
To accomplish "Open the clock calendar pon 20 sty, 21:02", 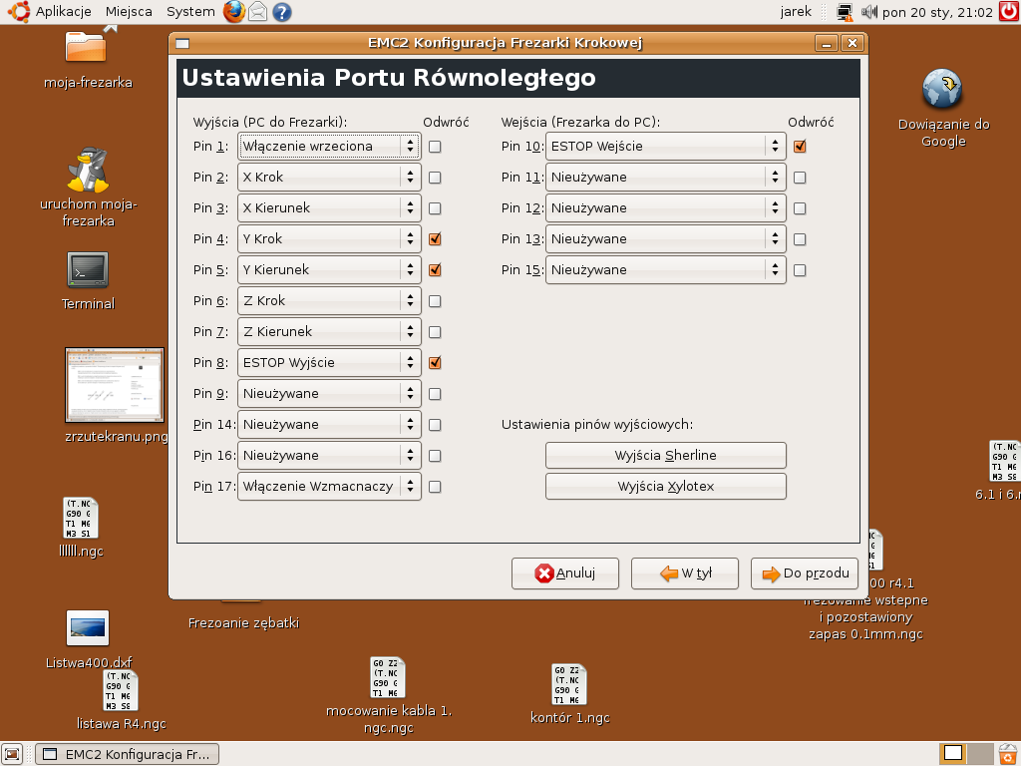I will coord(937,12).
